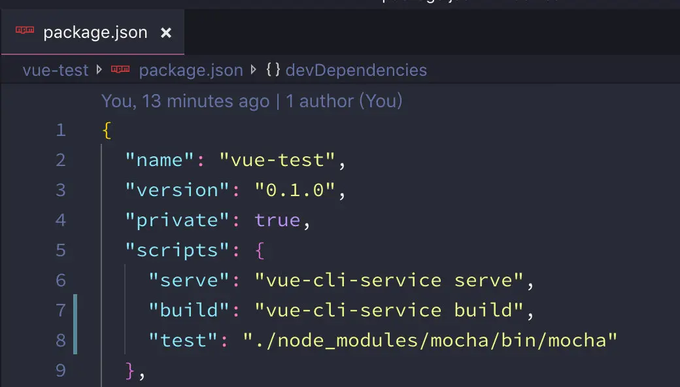This screenshot has width=680, height=387.
Task: Click line number 5 next to "scripts"
Action: coord(61,250)
